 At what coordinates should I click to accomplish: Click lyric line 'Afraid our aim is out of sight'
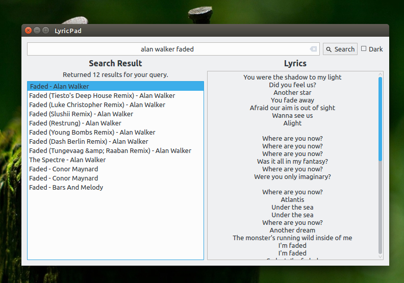point(292,108)
